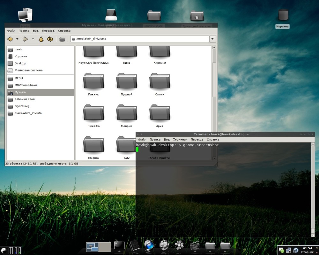Select the Музыка sidebar bookmark
This screenshot has height=255, width=319.
coord(40,92)
